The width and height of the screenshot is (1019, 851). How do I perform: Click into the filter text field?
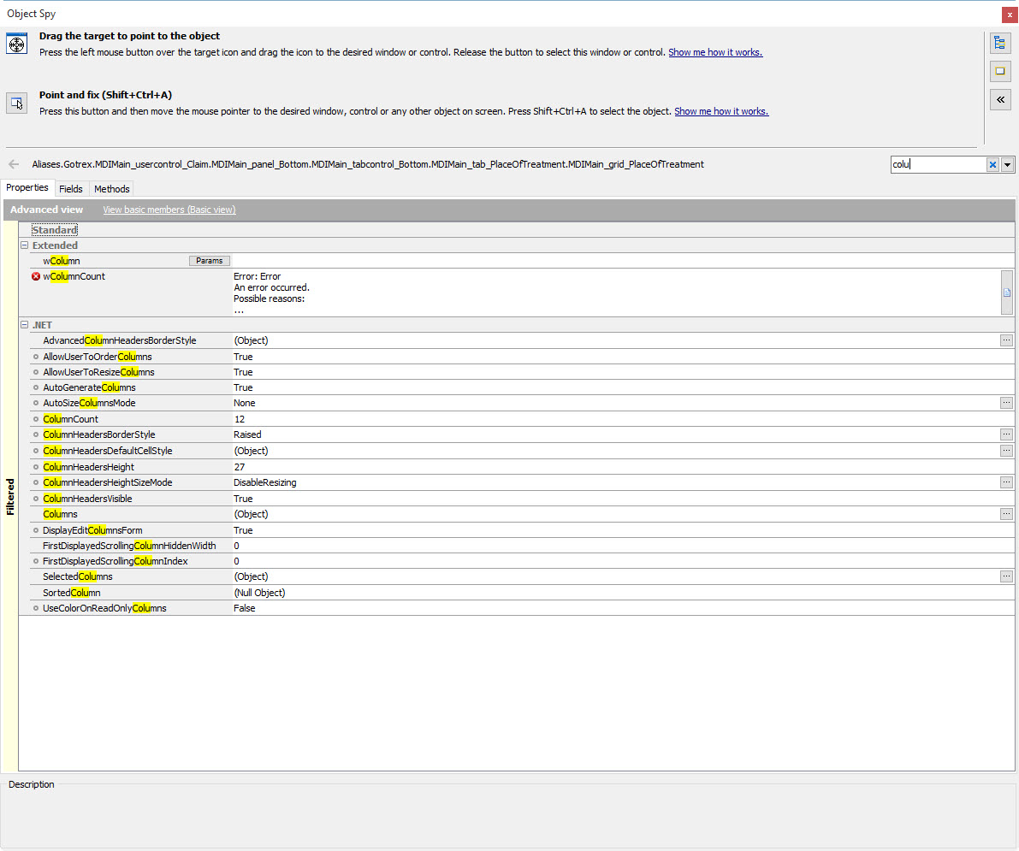938,164
